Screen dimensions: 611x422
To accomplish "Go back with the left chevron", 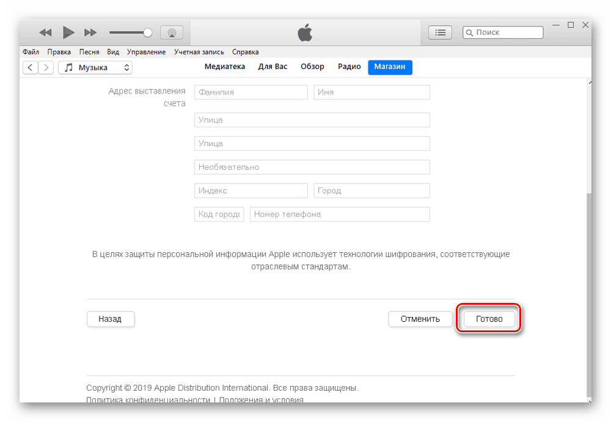I will click(x=31, y=67).
